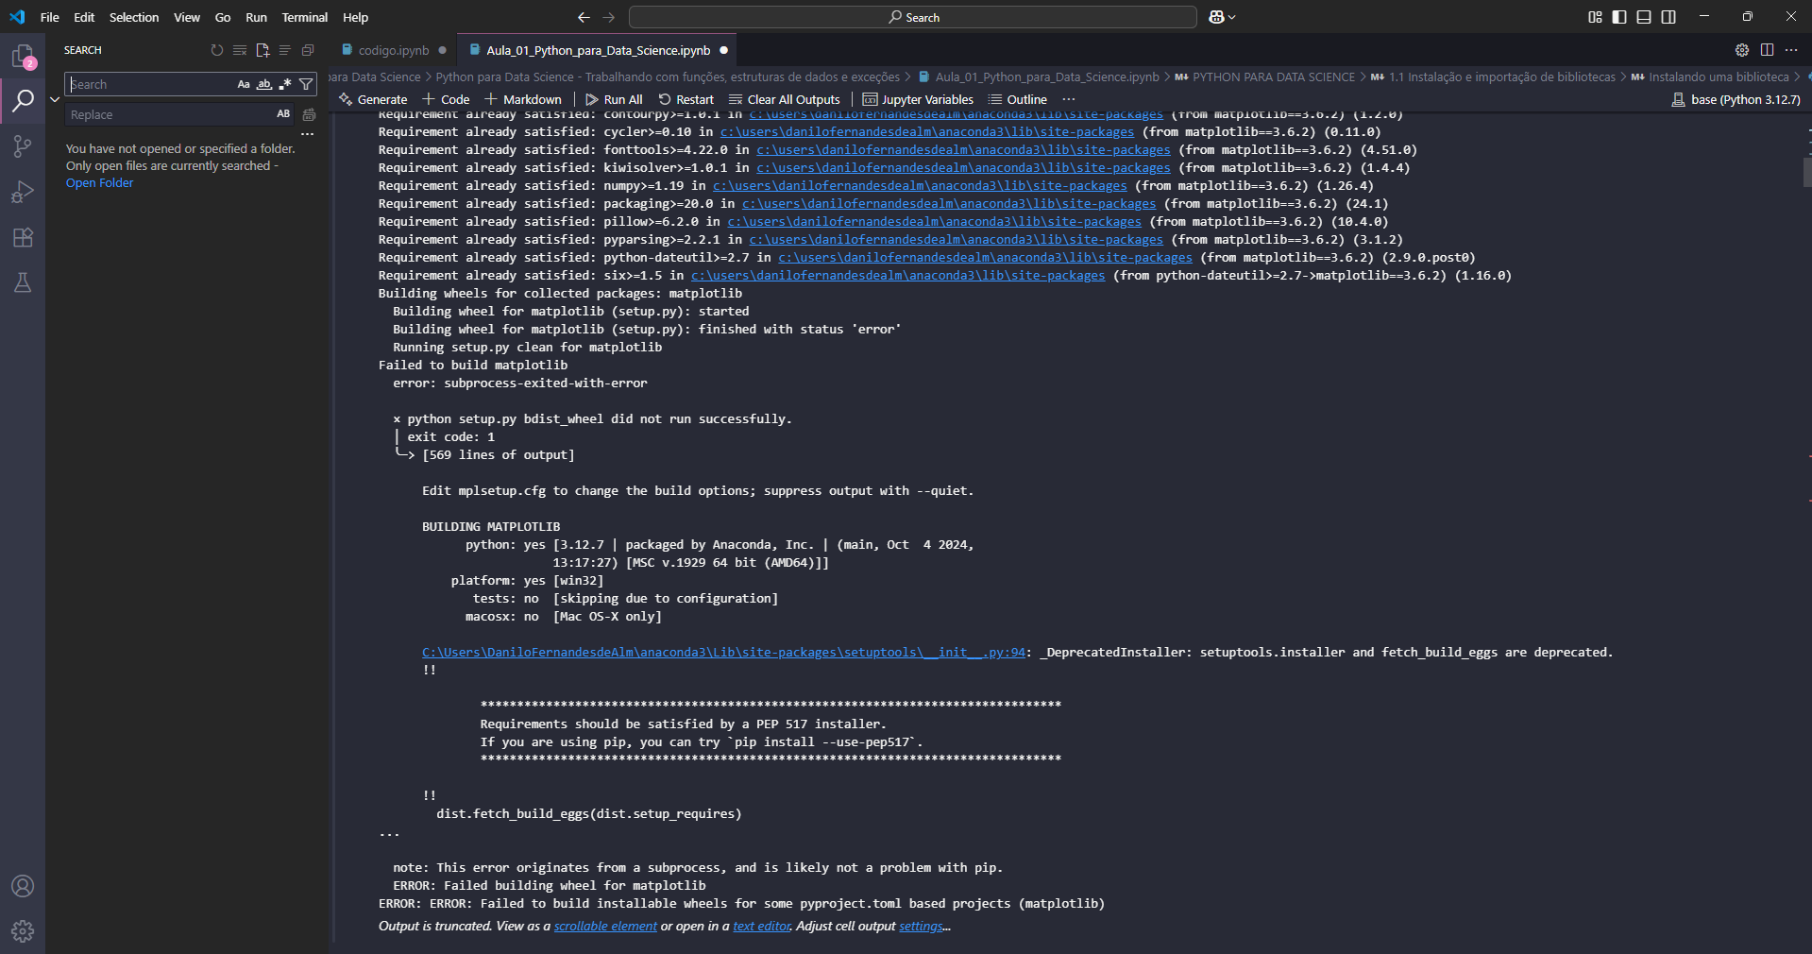Open Copilot dropdown chevron
The width and height of the screenshot is (1812, 954).
[x=1231, y=17]
